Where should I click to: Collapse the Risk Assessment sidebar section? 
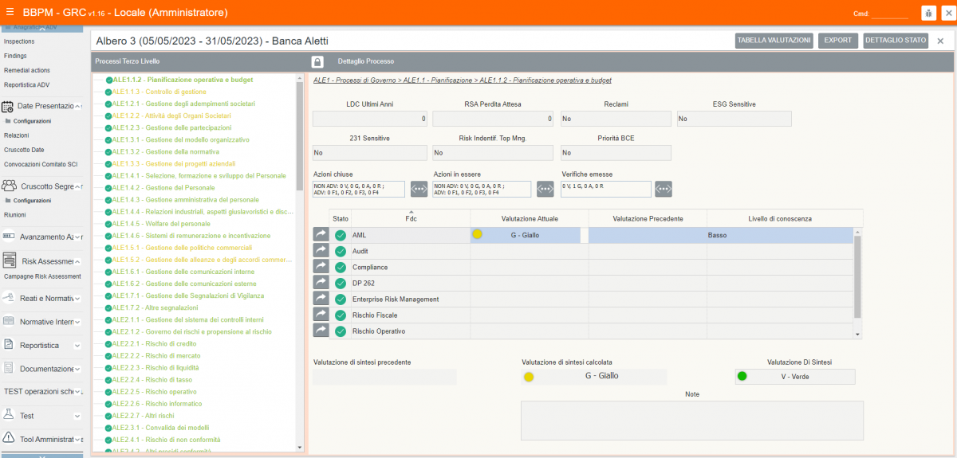click(77, 261)
